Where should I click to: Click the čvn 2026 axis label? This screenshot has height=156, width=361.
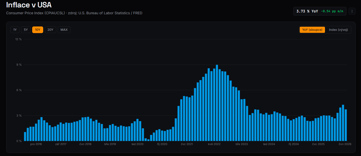(x=345, y=144)
